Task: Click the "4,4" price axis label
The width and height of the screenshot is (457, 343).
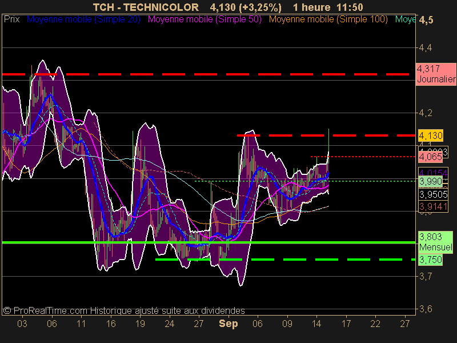Action: click(x=426, y=47)
